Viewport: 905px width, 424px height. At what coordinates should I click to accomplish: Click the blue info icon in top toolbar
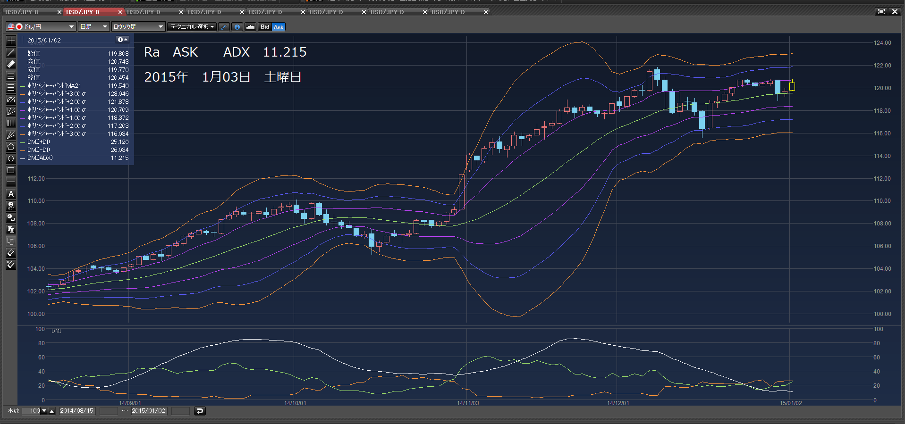click(x=237, y=27)
